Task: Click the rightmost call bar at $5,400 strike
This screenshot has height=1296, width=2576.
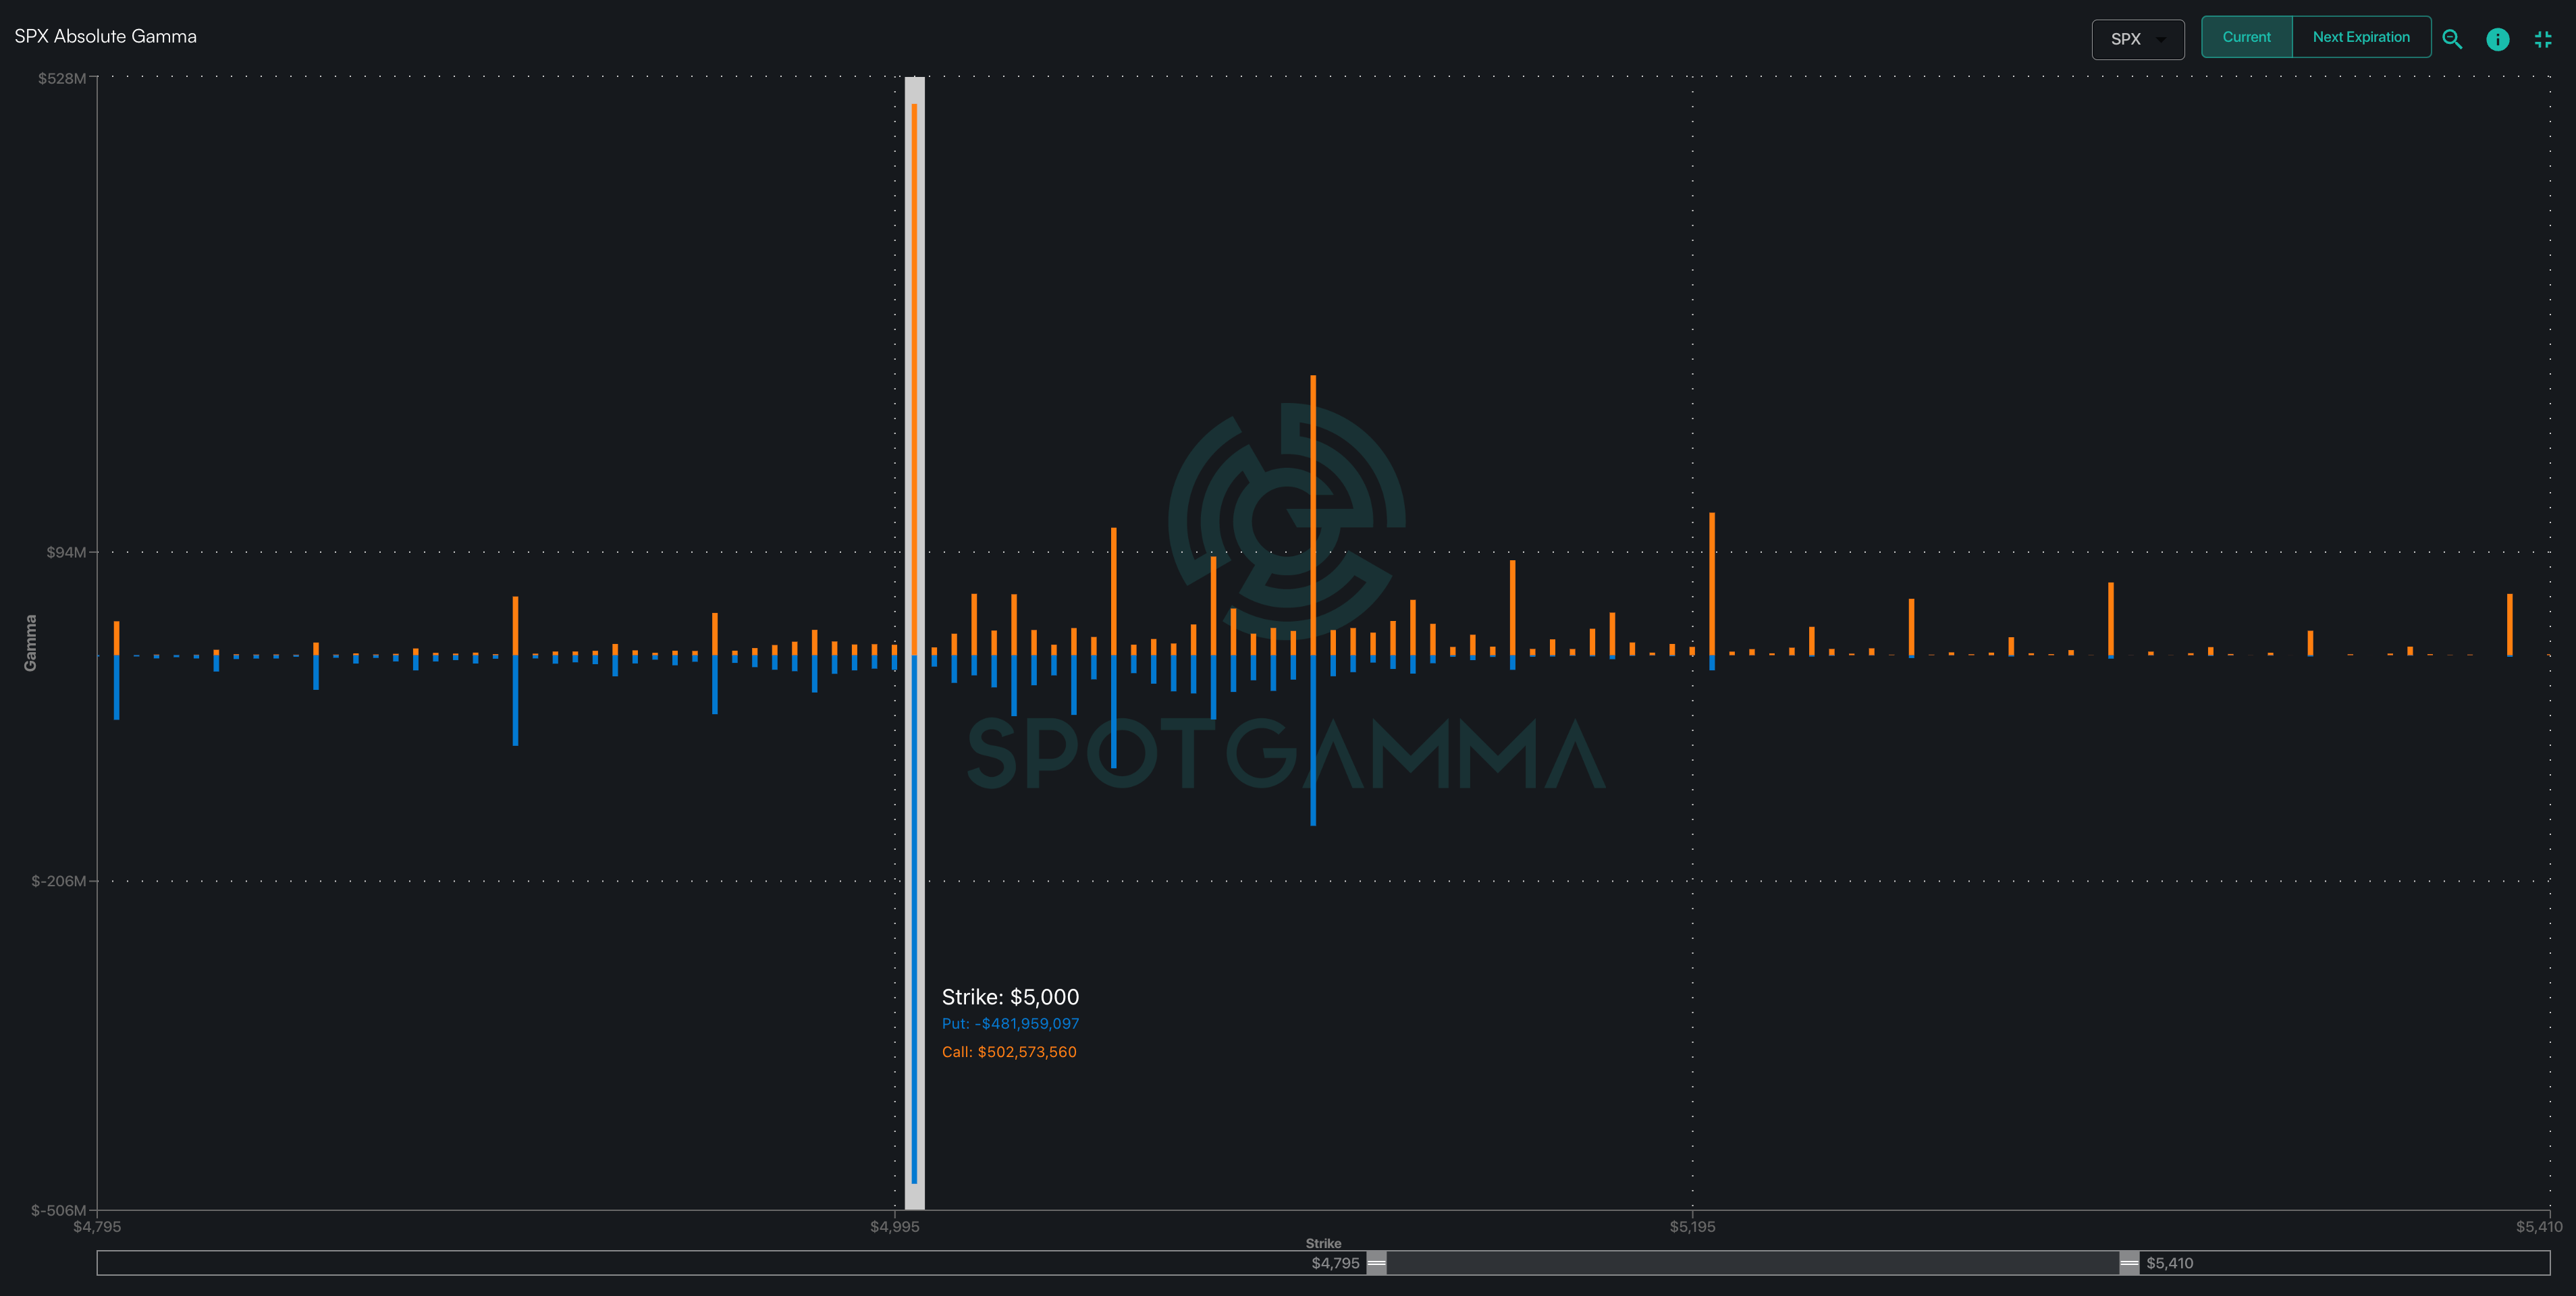Action: tap(2509, 625)
